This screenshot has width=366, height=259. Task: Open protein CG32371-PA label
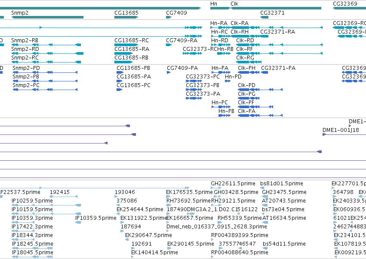(x=278, y=68)
